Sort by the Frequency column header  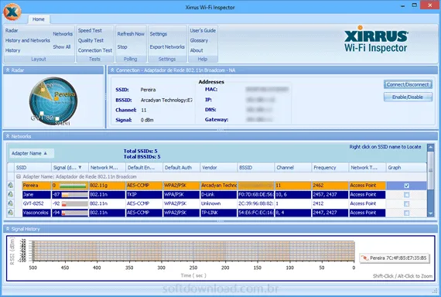tap(330, 167)
